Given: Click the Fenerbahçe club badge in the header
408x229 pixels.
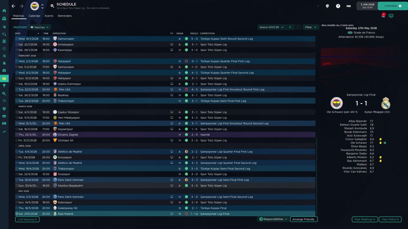Looking at the screenshot, I should [34, 6].
